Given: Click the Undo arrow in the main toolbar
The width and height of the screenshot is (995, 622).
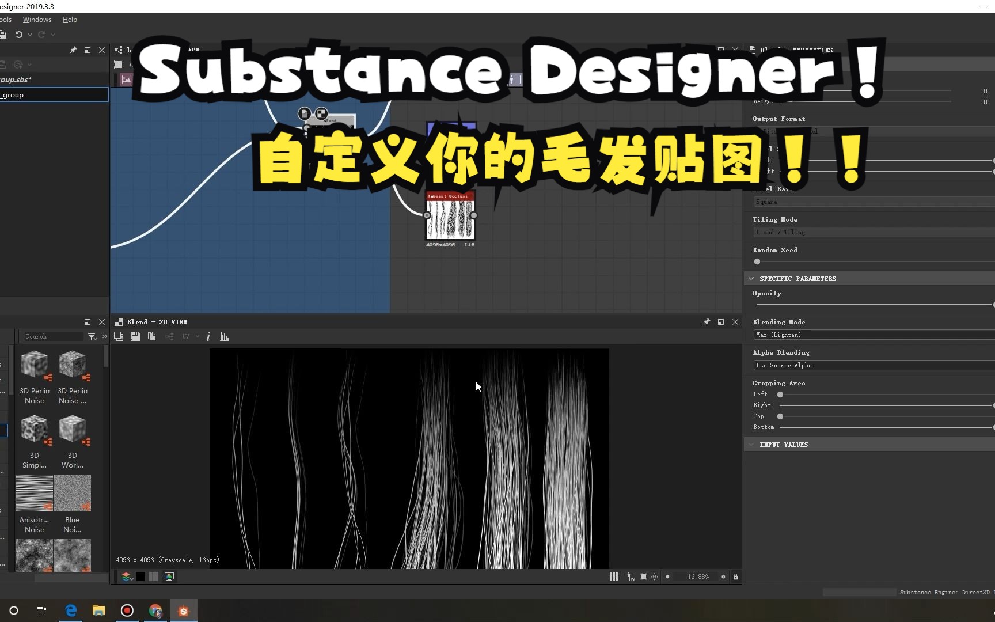Looking at the screenshot, I should coord(18,35).
